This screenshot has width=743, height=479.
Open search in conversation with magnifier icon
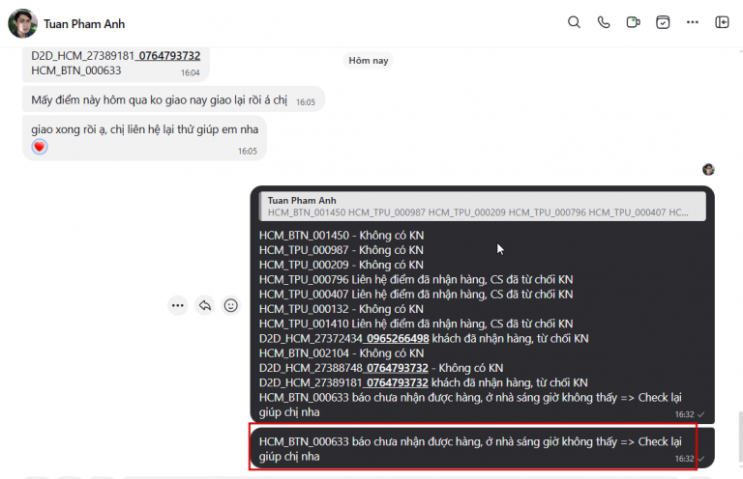pos(574,22)
